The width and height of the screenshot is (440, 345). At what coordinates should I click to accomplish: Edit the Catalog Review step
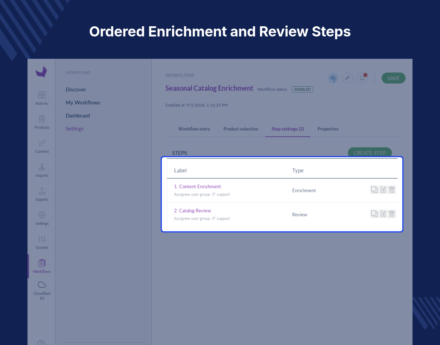point(383,214)
